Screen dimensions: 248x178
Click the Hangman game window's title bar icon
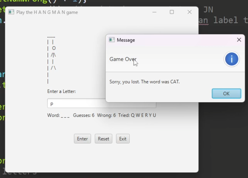click(11, 12)
